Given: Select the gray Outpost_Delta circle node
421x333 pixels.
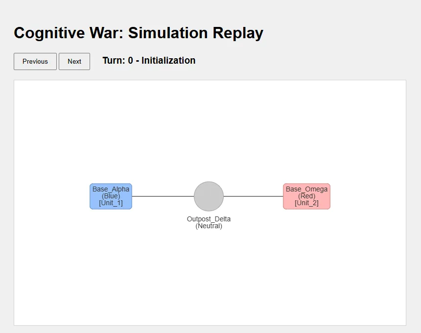Looking at the screenshot, I should pyautogui.click(x=209, y=196).
